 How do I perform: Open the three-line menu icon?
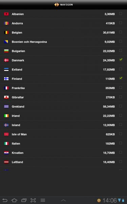pos(43,200)
